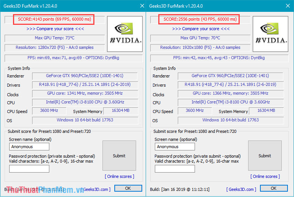294x197 pixels.
Task: Click 'Windows 10 64-bit build 17763' in left window
Action: 85,120
